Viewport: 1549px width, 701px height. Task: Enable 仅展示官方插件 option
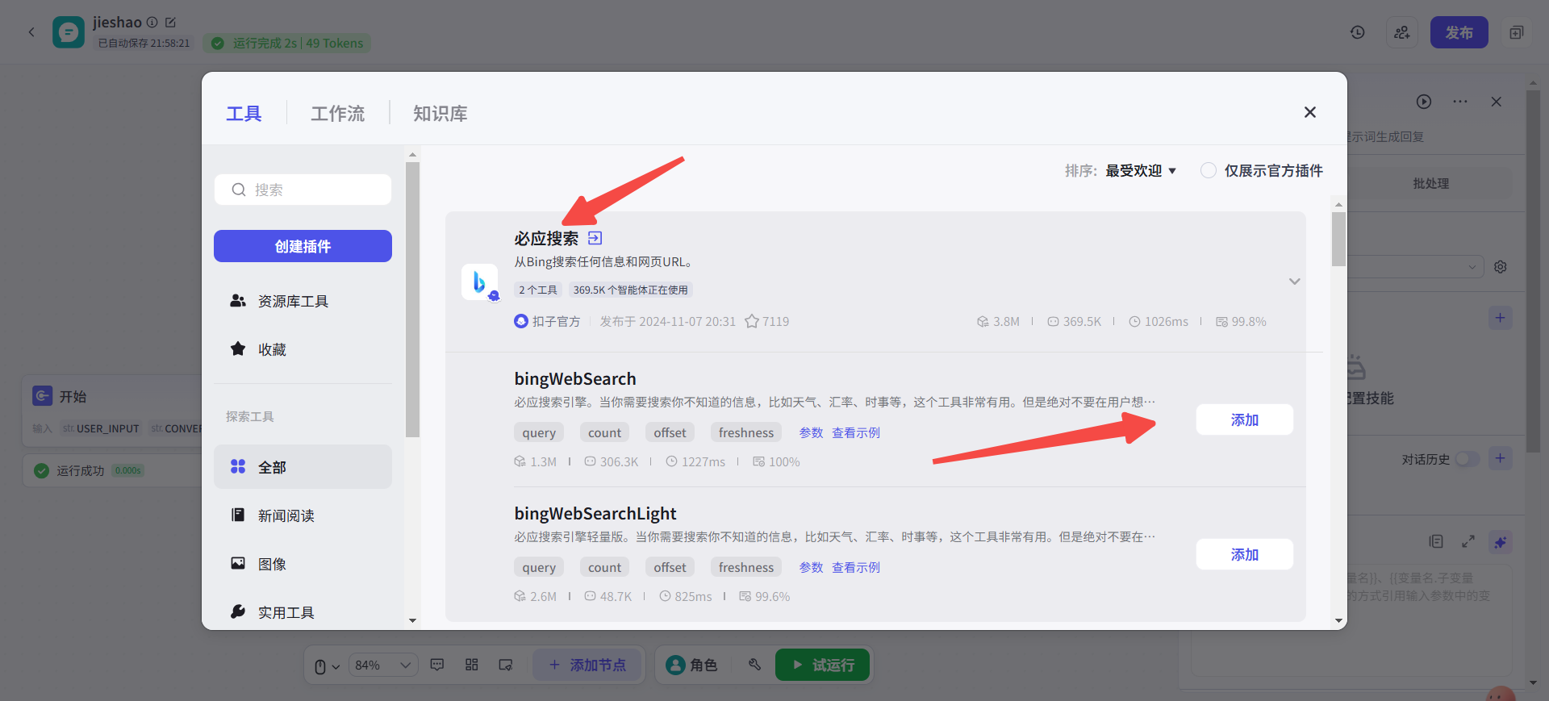click(x=1209, y=170)
